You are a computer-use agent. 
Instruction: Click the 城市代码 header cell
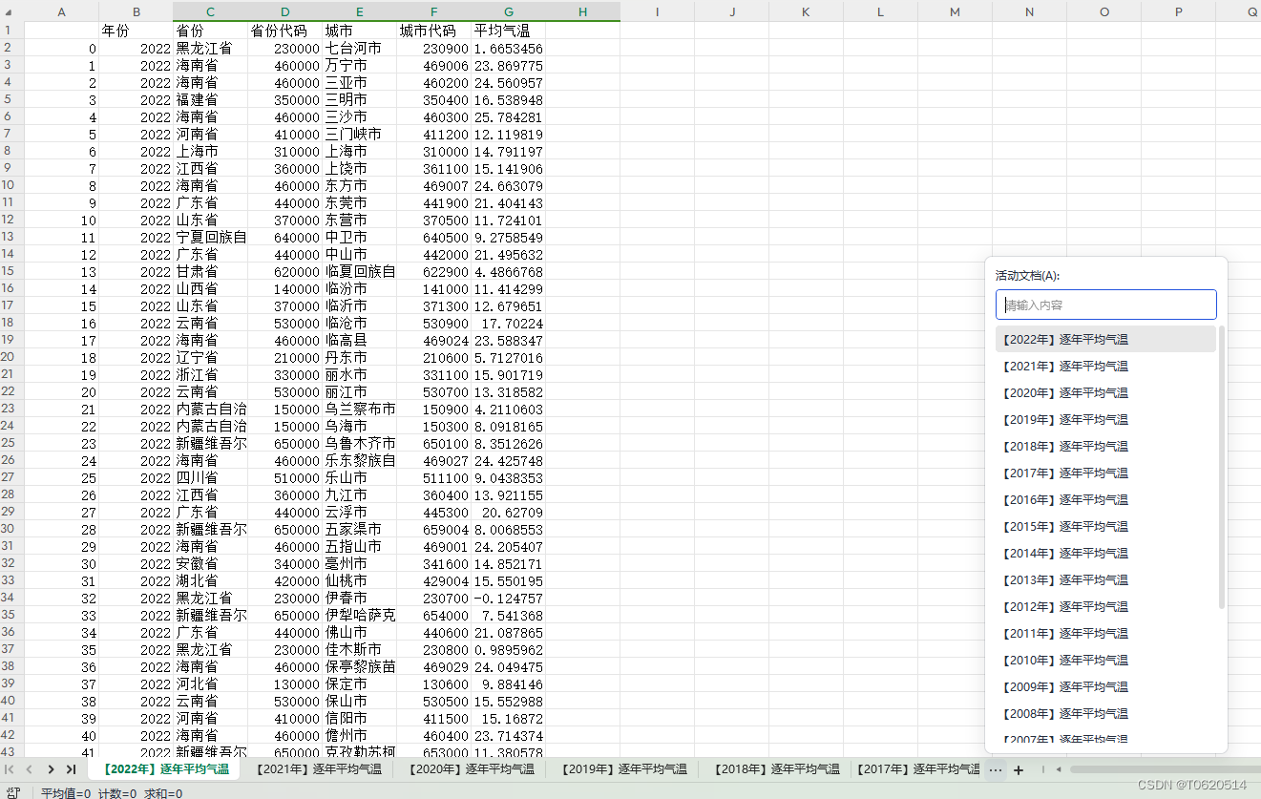[433, 31]
